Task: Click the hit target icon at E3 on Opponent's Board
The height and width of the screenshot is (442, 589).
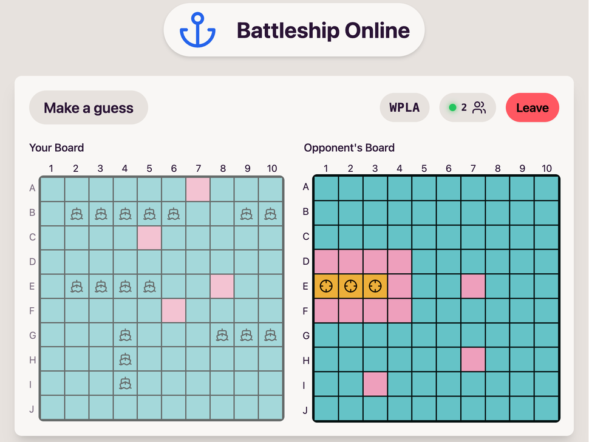Action: pos(375,286)
